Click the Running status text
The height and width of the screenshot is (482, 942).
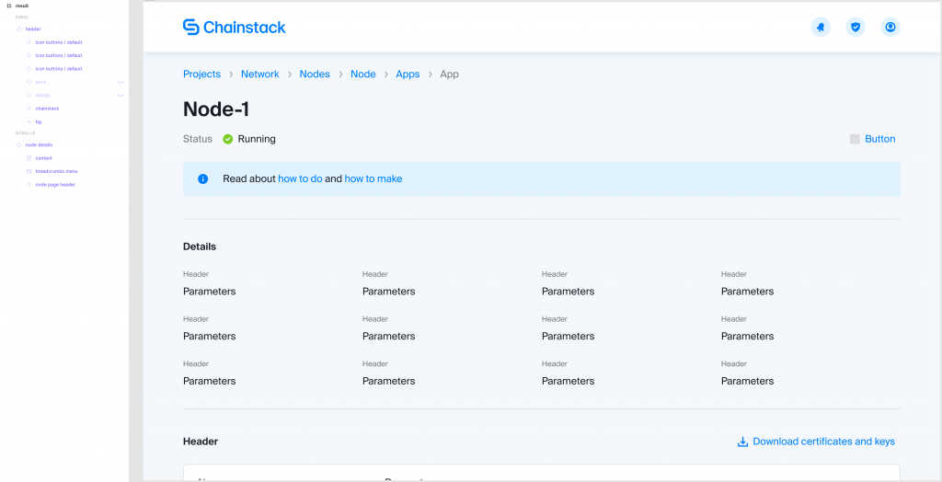tap(257, 139)
